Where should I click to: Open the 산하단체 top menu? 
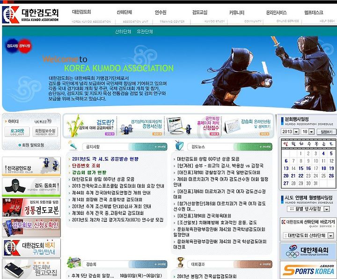(124, 12)
